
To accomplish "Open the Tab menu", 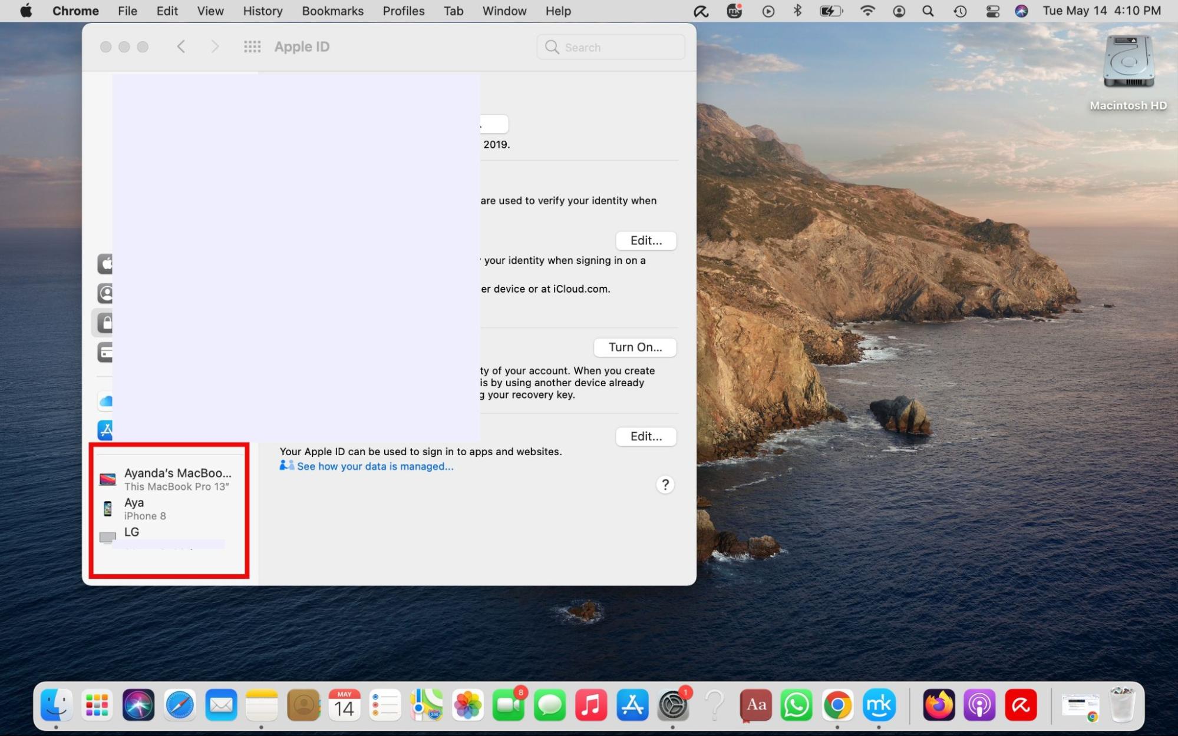I will coord(453,11).
